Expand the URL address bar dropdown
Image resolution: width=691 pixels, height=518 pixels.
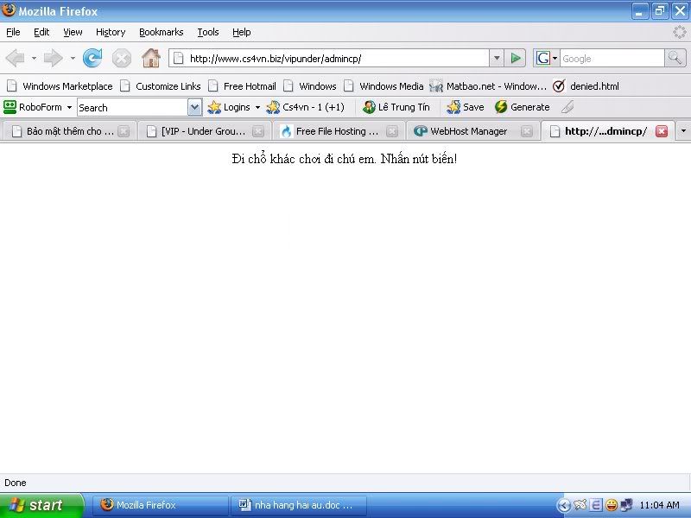coord(497,58)
